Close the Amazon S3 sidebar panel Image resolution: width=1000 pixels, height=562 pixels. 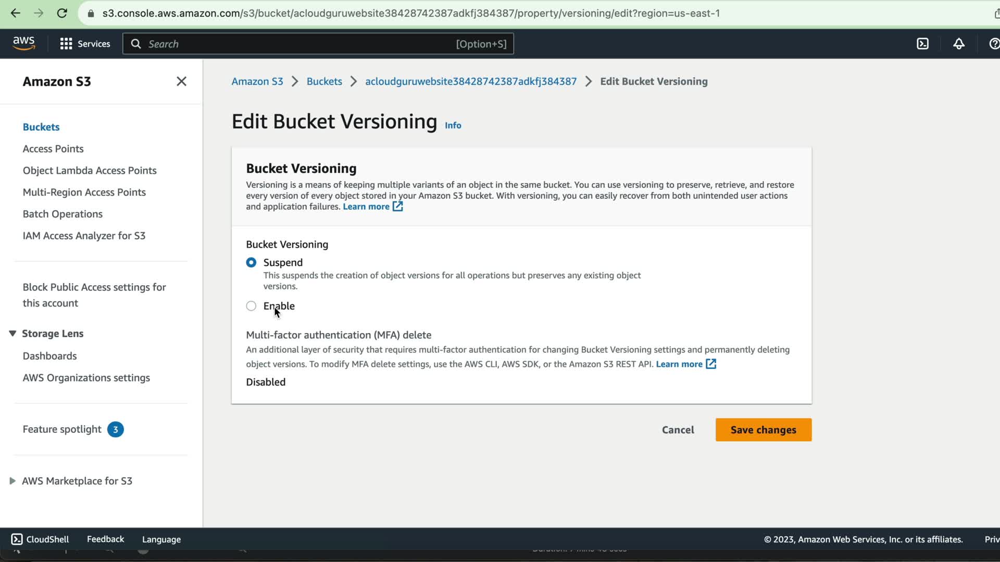tap(181, 81)
